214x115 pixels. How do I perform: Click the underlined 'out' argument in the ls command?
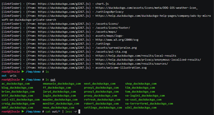53,80
